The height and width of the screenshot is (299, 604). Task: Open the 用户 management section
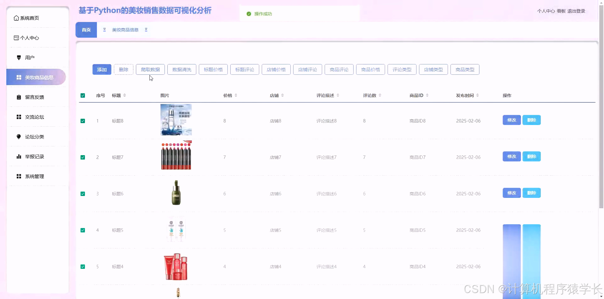pos(30,57)
